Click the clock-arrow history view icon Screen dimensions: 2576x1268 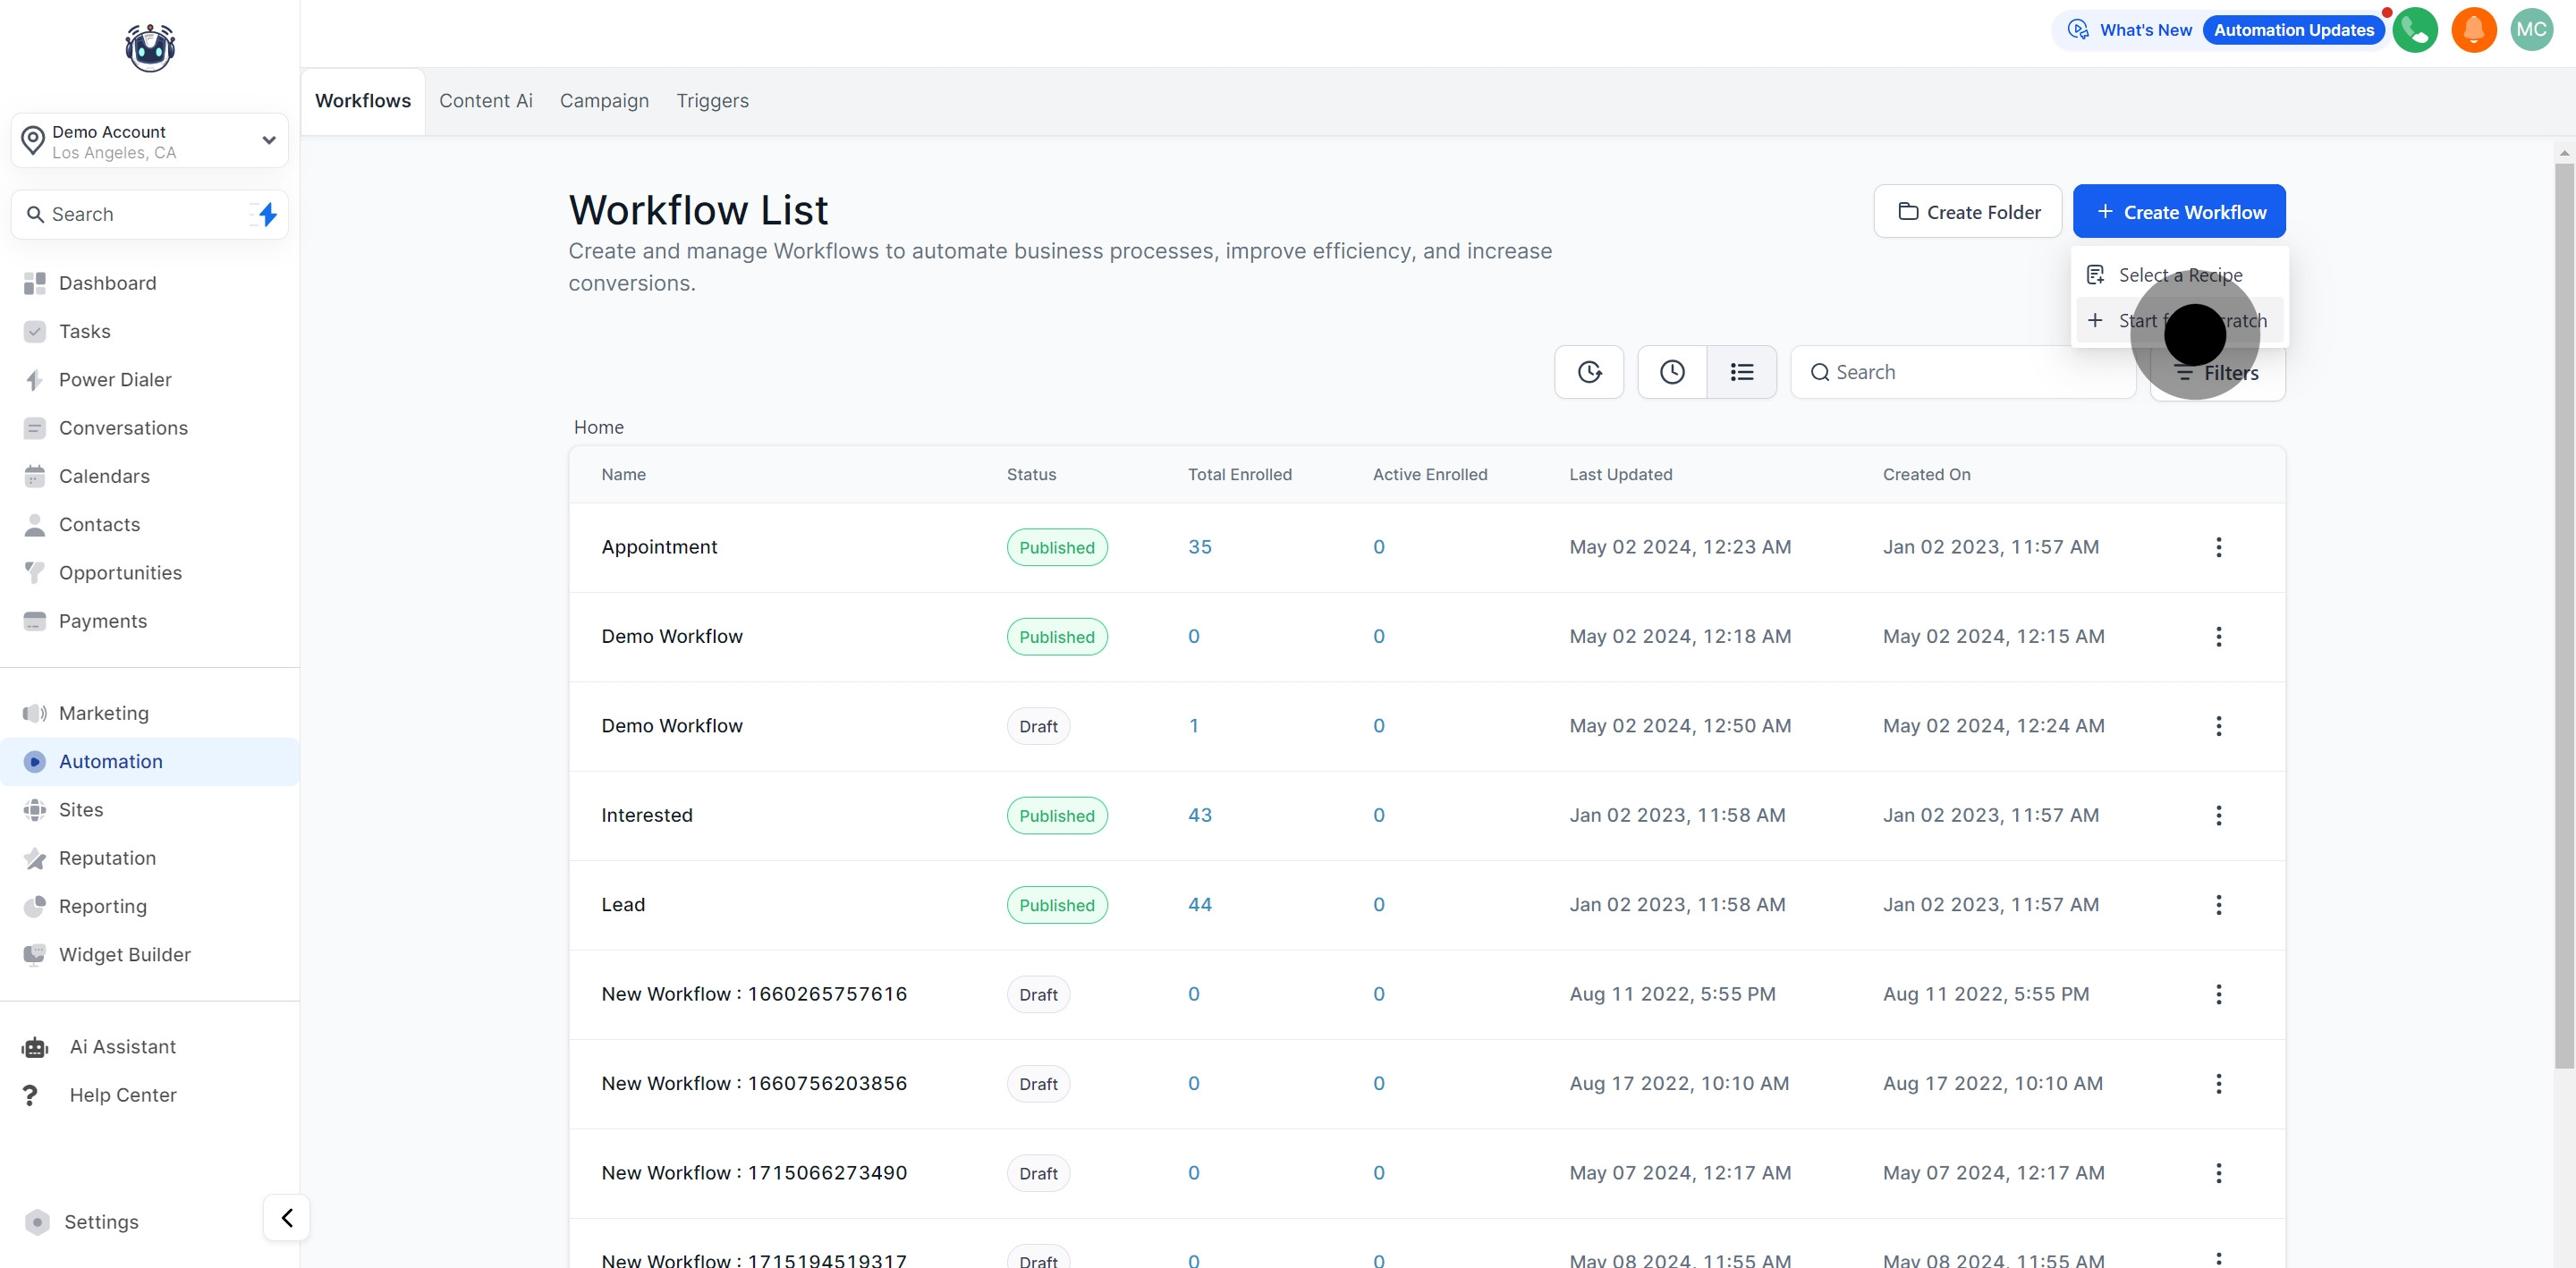(1589, 372)
